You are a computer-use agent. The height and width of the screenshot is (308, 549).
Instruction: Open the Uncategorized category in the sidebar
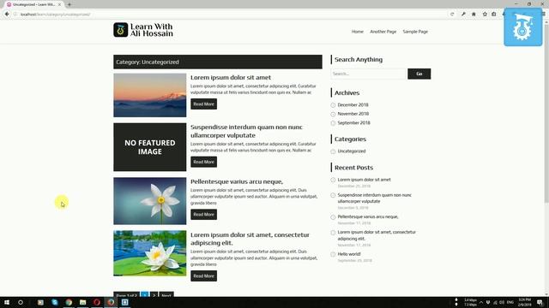(352, 151)
